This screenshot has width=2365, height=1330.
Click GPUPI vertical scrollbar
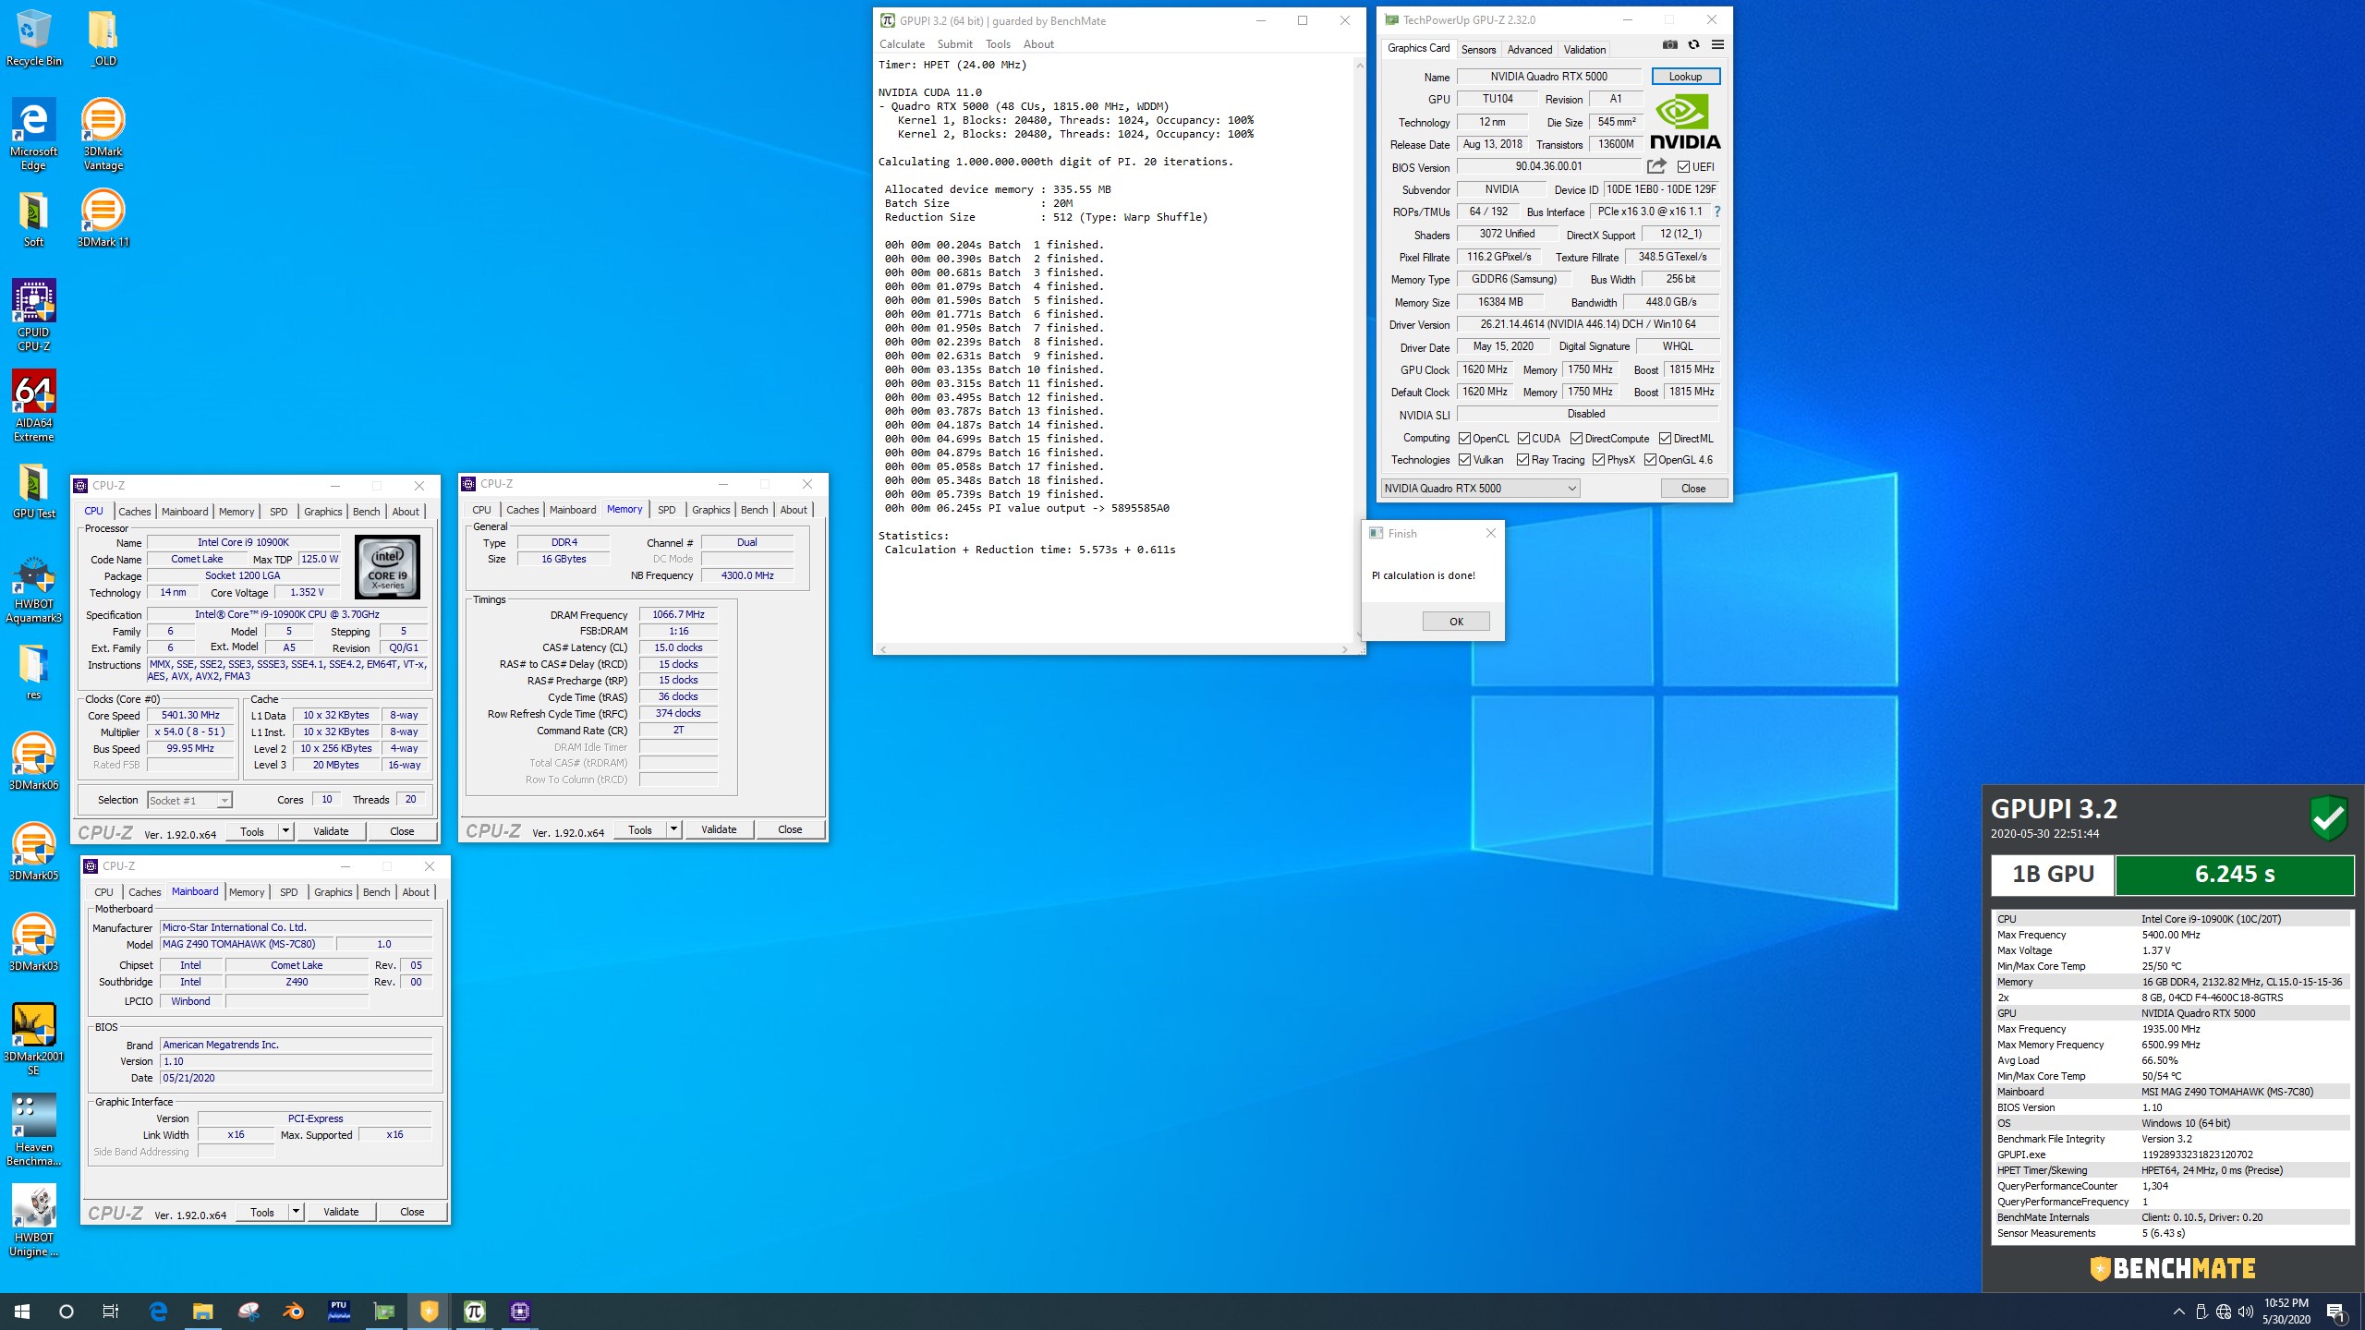pos(1359,351)
